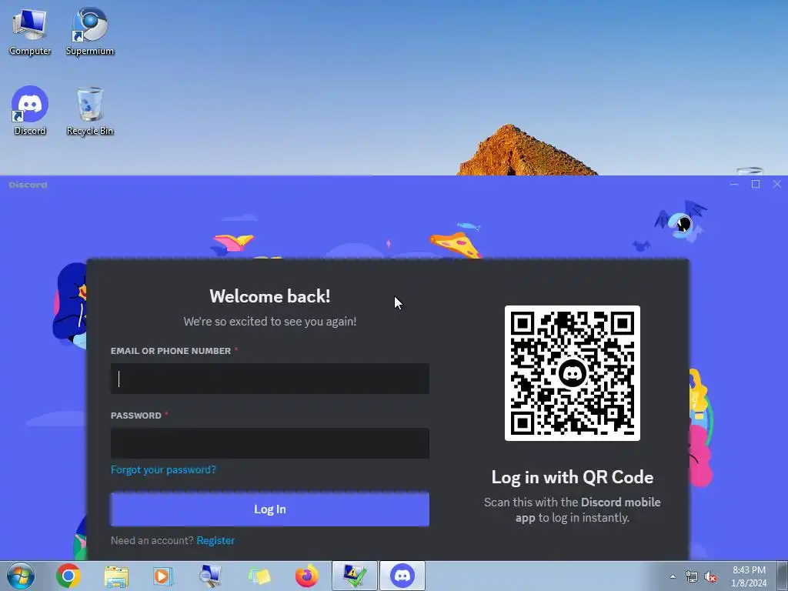Click the Discord login QR code
The image size is (788, 591).
tap(573, 373)
